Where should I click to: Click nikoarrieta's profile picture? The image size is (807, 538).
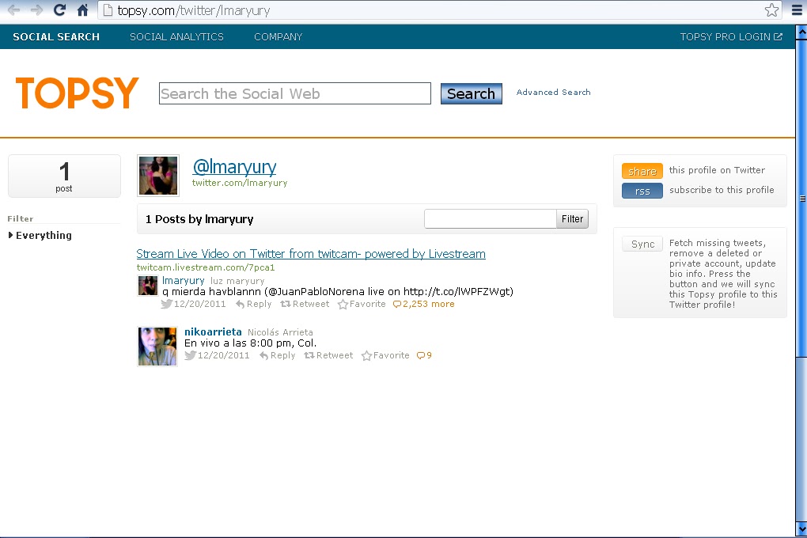[x=157, y=347]
